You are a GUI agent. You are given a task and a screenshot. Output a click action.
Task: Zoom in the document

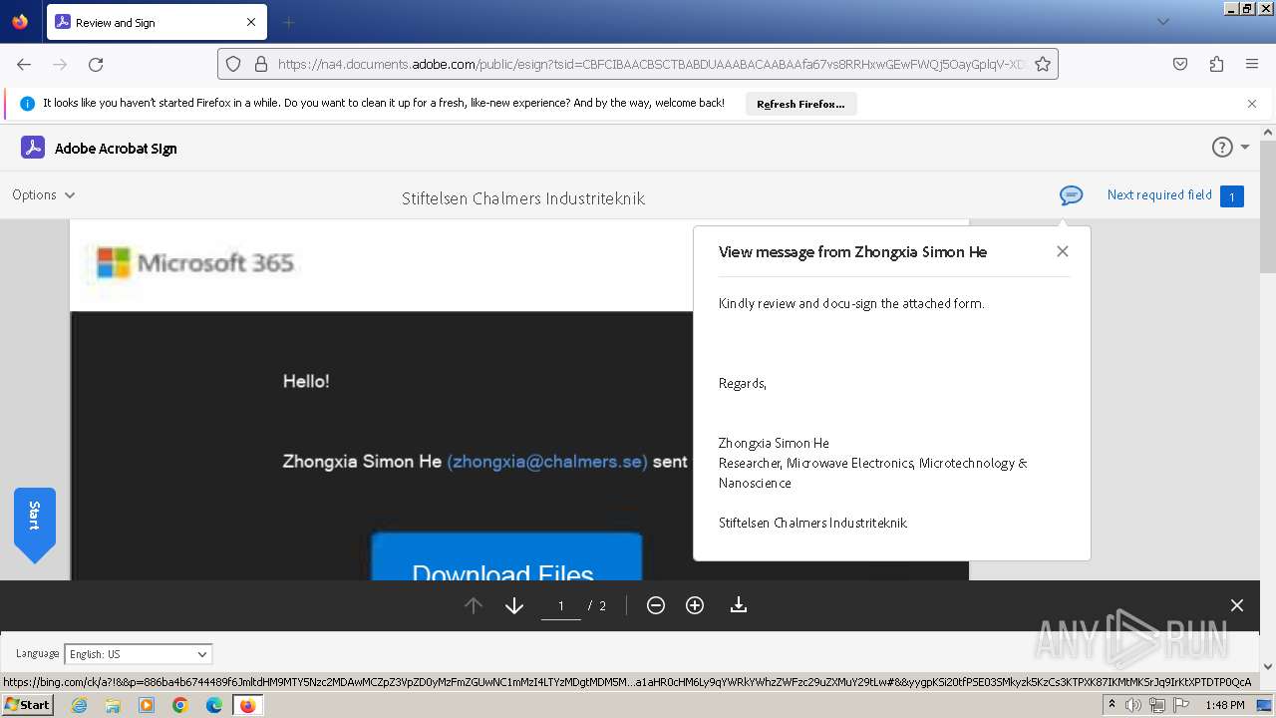click(695, 605)
